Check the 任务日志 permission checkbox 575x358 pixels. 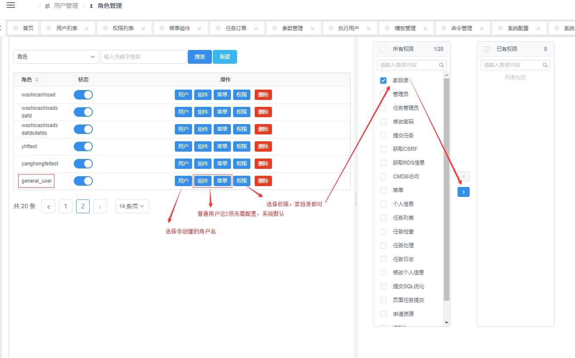click(383, 259)
